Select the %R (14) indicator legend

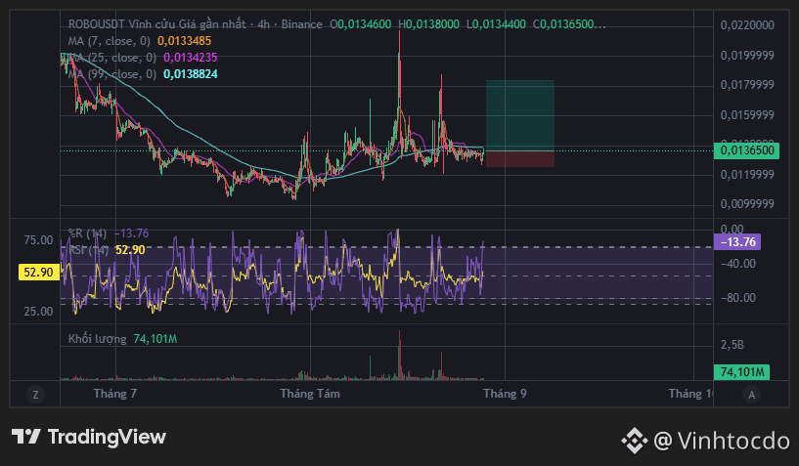(88, 233)
